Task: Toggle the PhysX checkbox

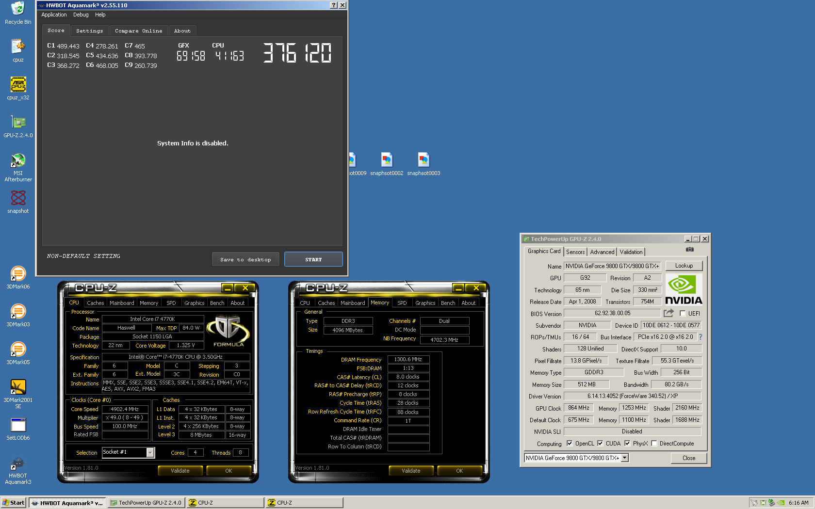Action: 627,443
